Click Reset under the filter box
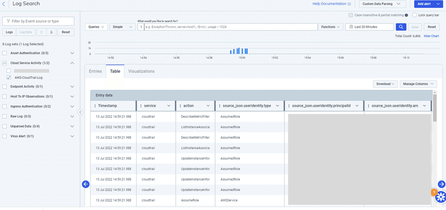Viewport: 446px width, 210px height. 66,32
